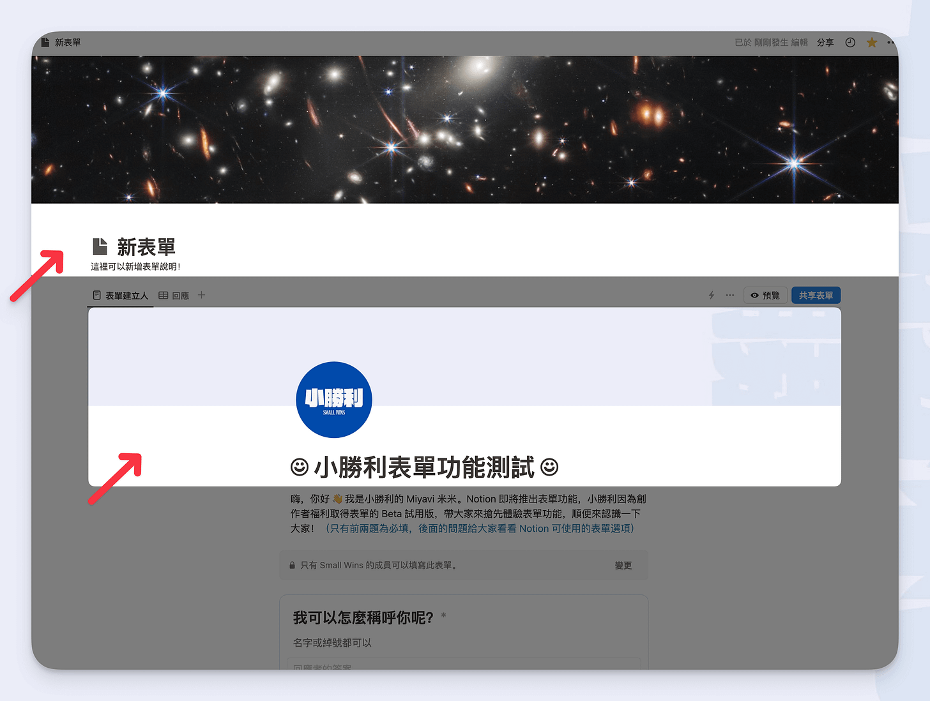Click 變更 to change form access
Image resolution: width=930 pixels, height=701 pixels.
623,566
